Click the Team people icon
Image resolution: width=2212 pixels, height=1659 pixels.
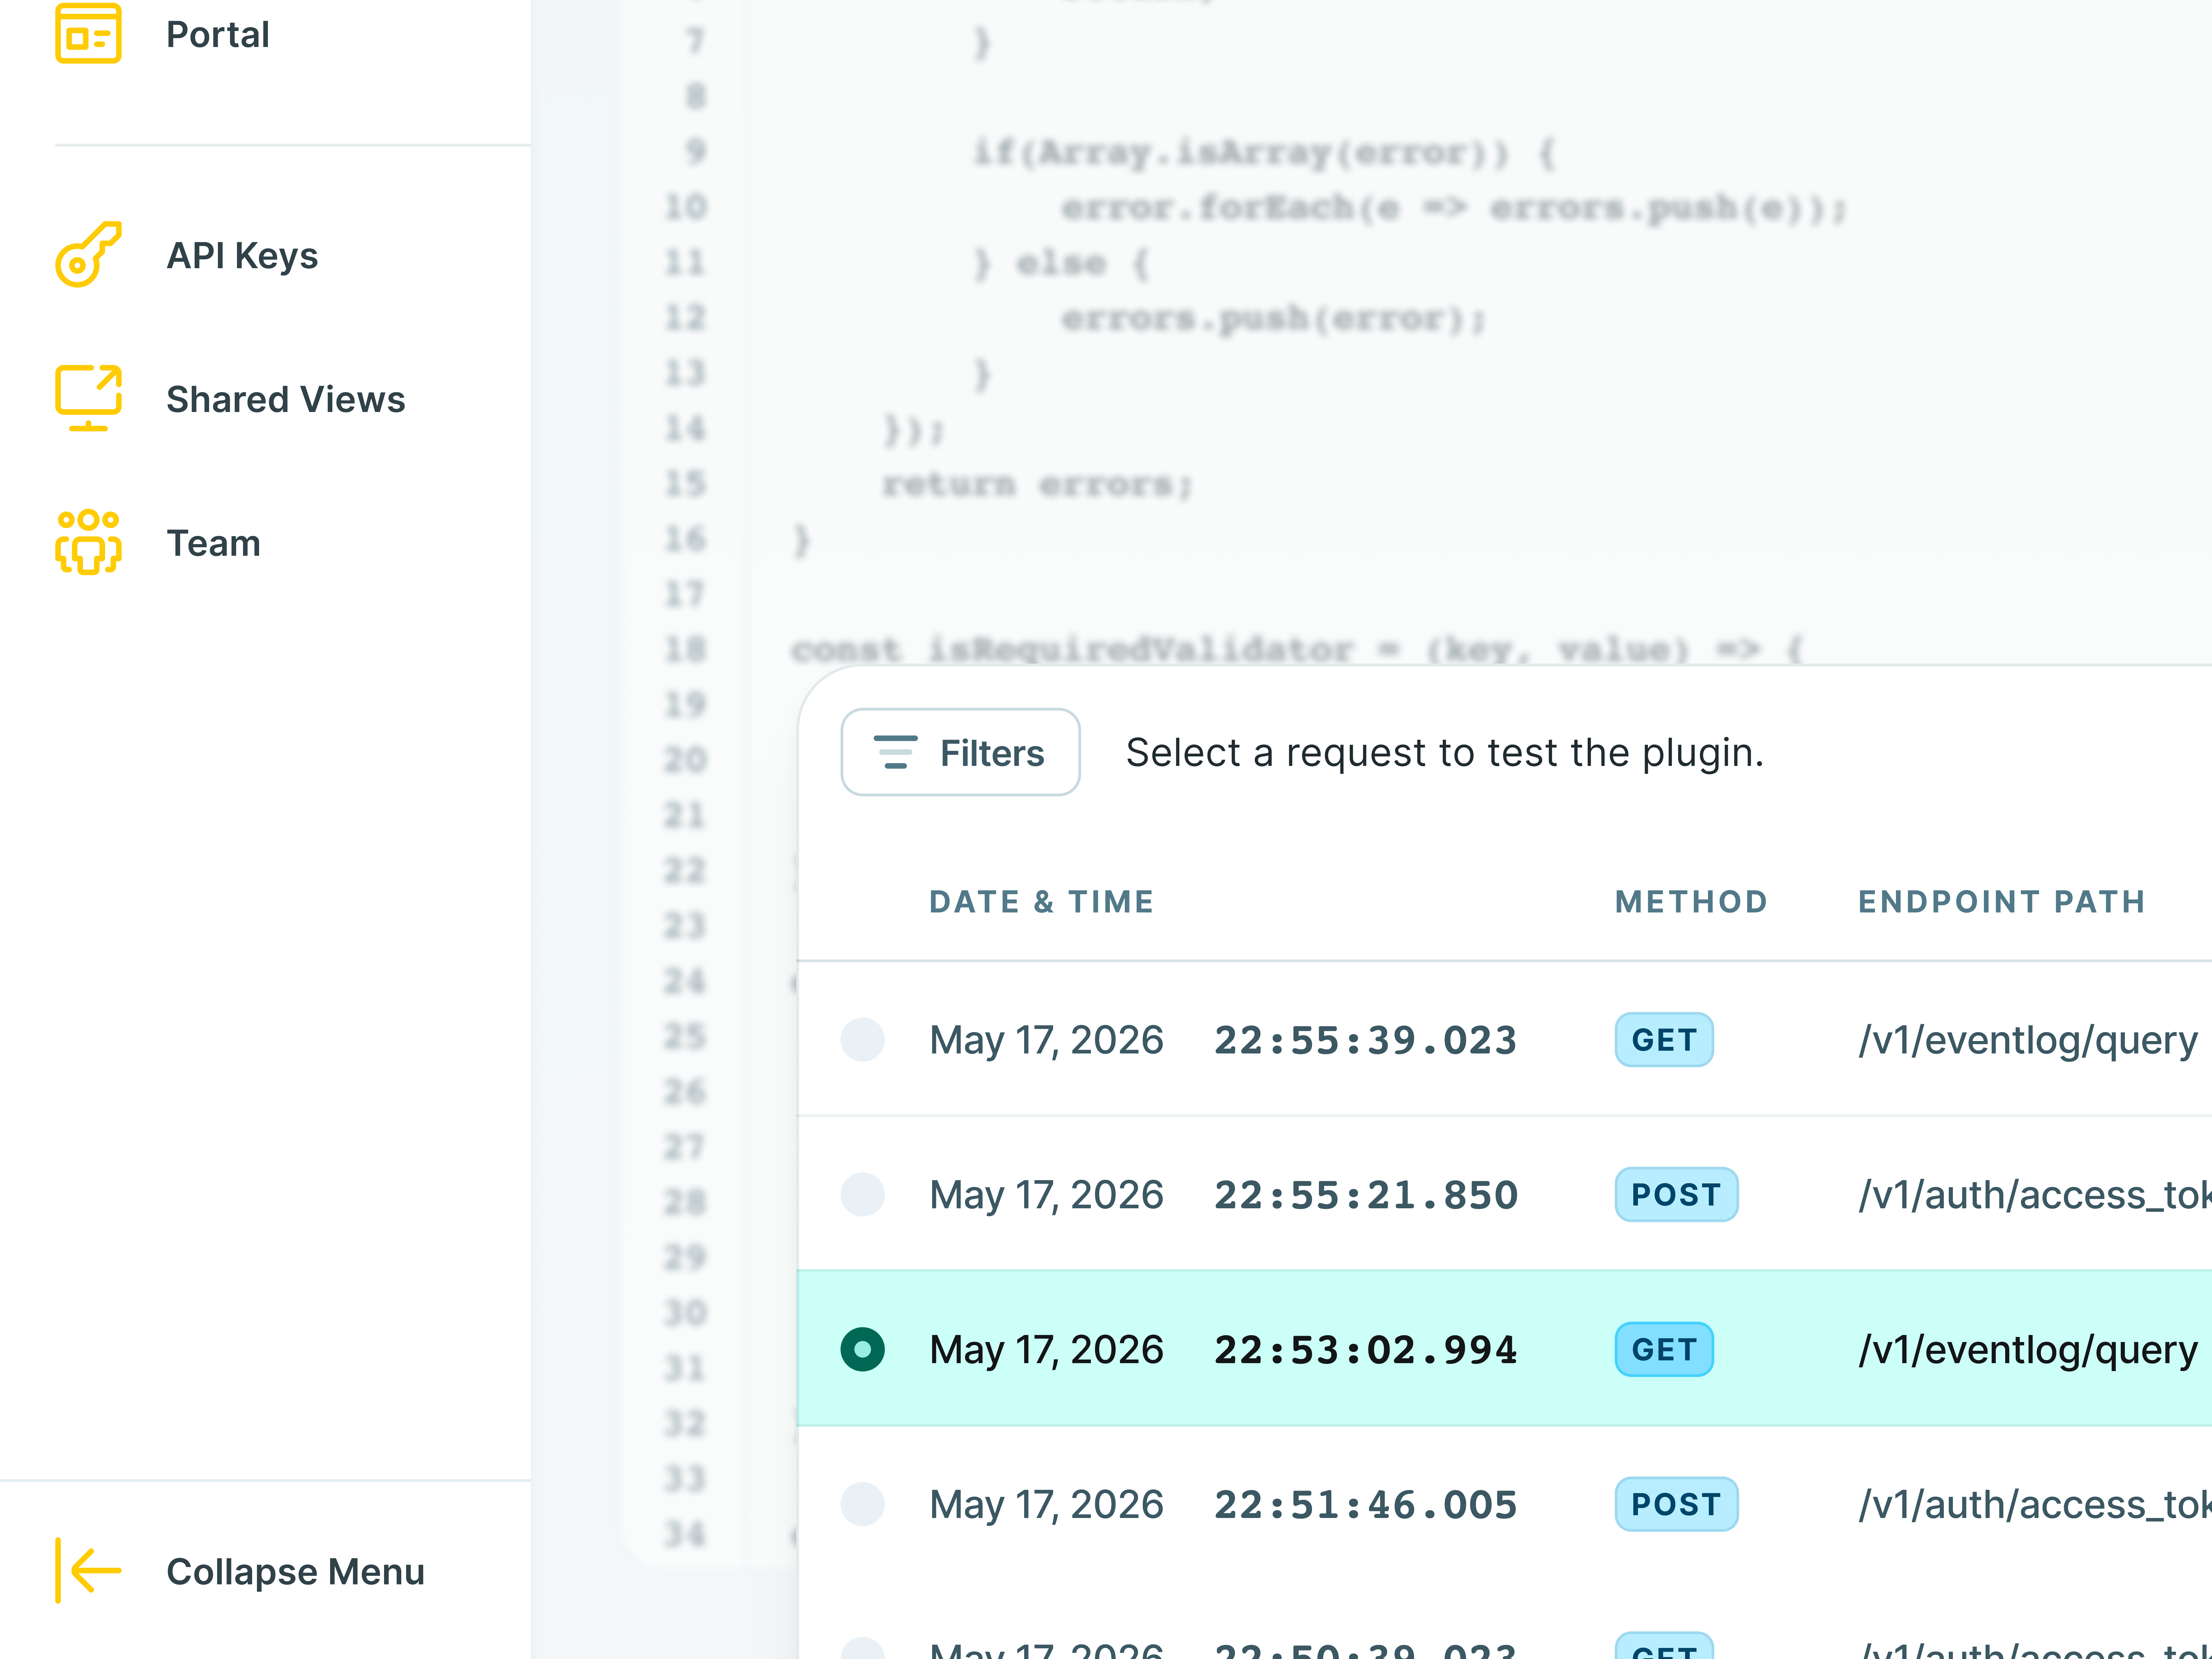(x=88, y=542)
